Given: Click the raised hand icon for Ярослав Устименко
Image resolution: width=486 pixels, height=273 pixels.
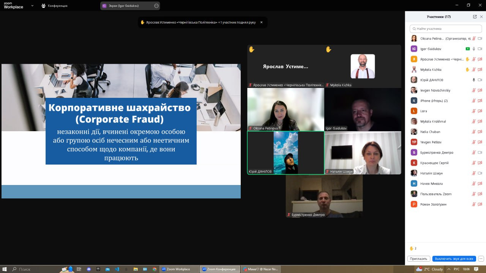Looking at the screenshot, I should point(467,59).
